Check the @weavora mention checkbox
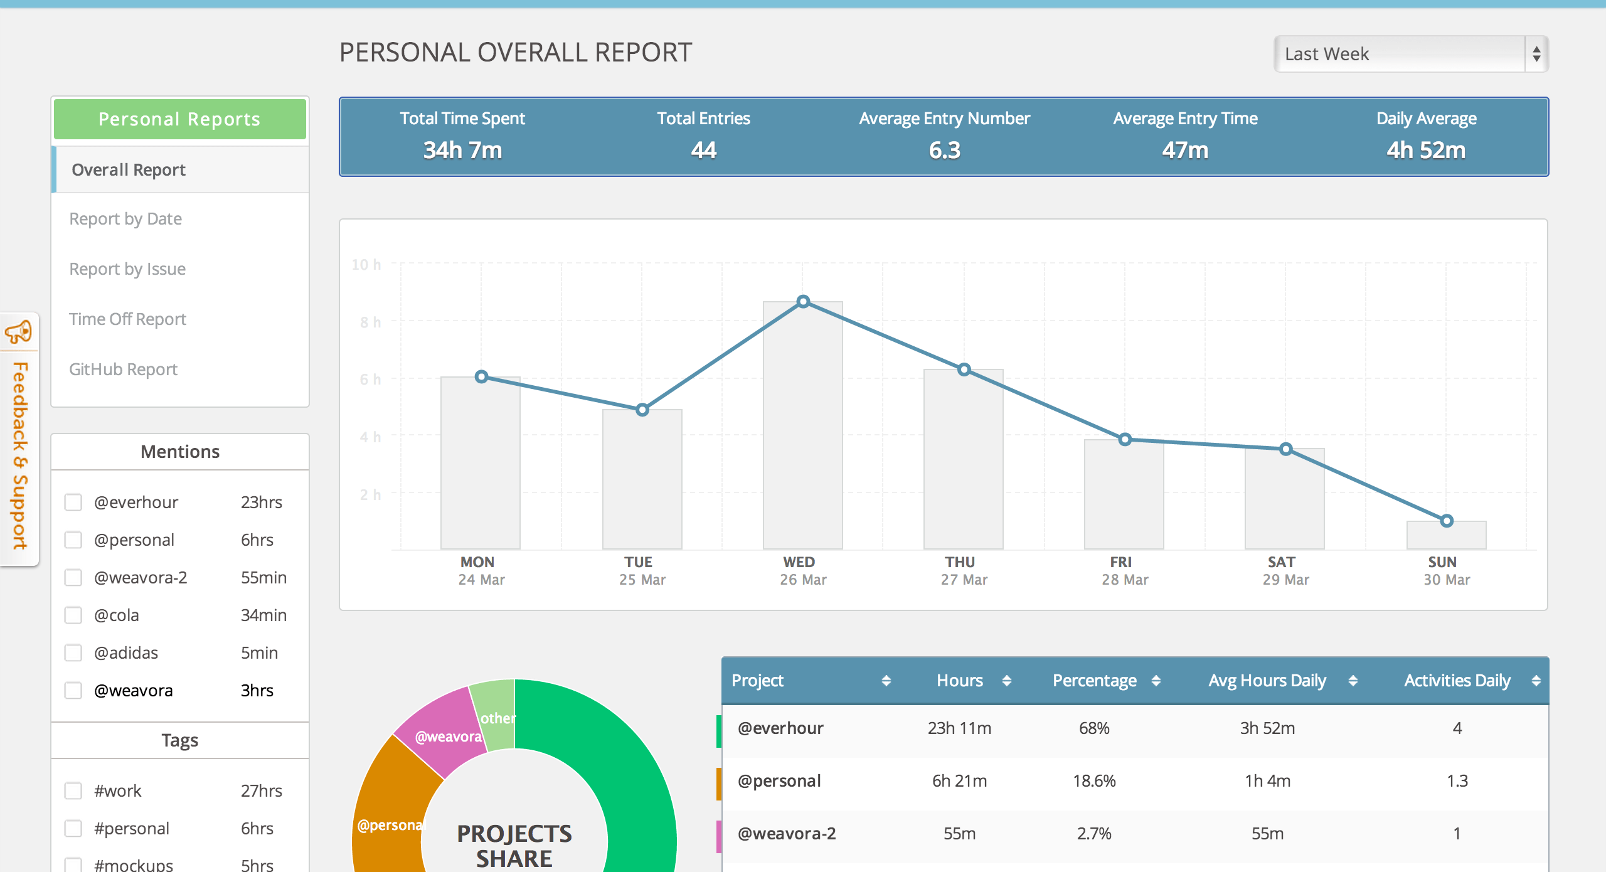The width and height of the screenshot is (1606, 872). click(x=73, y=691)
